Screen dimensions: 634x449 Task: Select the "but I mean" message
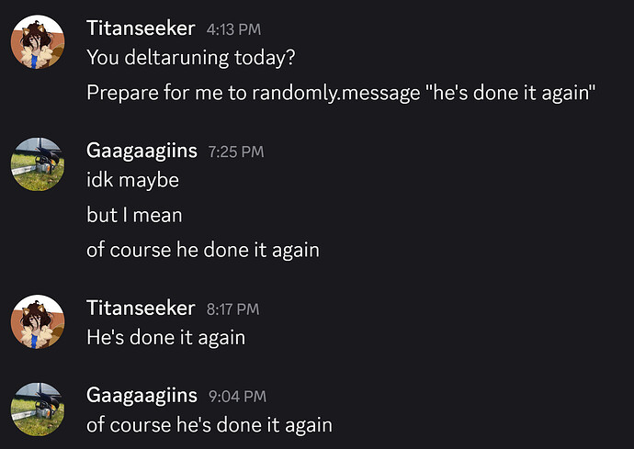134,215
